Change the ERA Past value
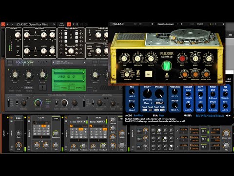 coord(161,115)
